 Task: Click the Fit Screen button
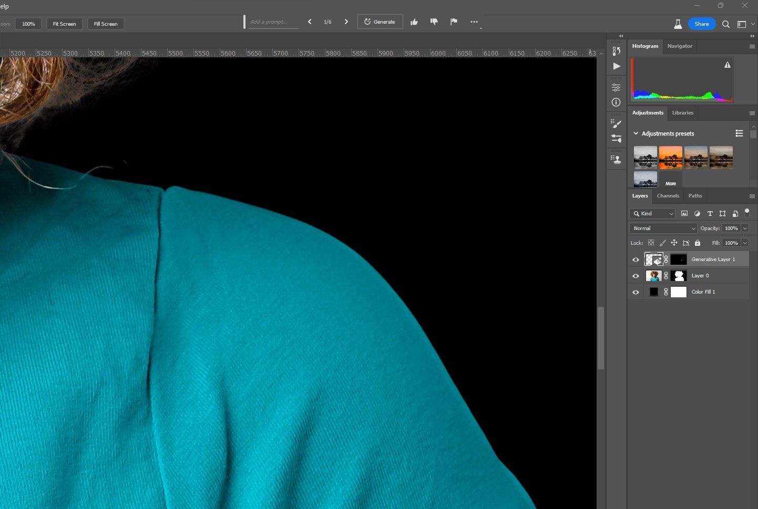coord(65,24)
